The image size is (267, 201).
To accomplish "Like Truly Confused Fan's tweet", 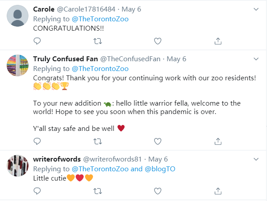I will [158, 141].
